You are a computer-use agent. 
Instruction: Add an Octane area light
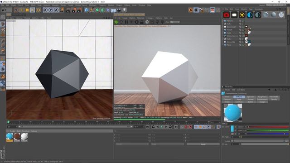click(234, 15)
